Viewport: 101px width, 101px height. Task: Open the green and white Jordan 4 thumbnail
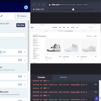[54, 47]
